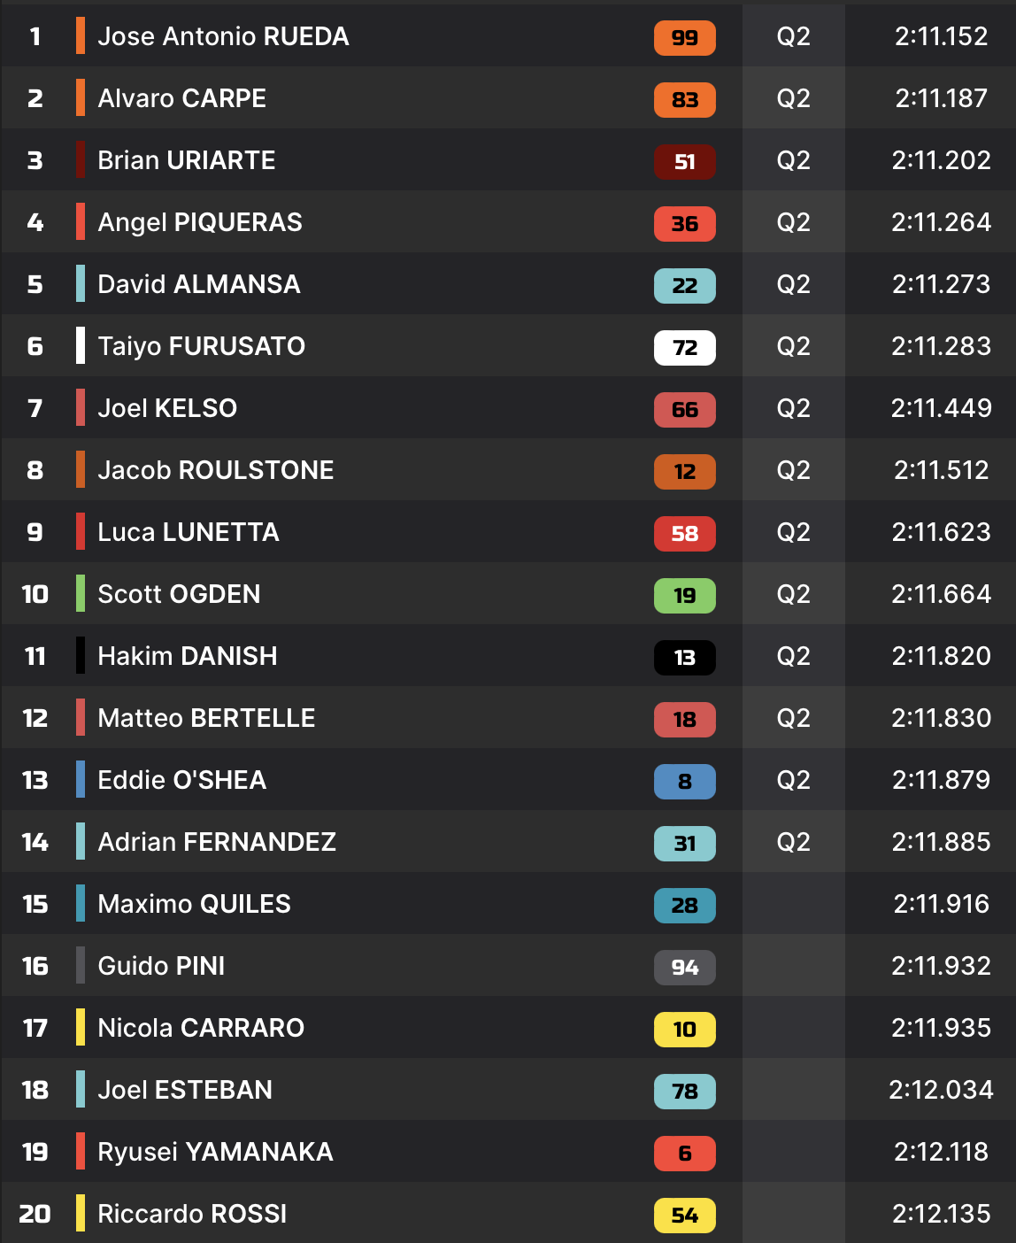Viewport: 1016px width, 1243px height.
Task: Click Matteo BERTELLE's position number 12
Action: (35, 718)
